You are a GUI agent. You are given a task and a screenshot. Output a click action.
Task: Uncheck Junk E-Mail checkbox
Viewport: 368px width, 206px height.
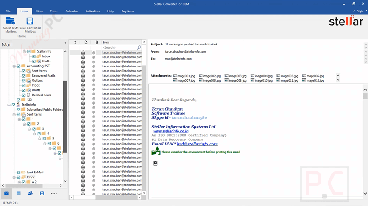click(18, 172)
